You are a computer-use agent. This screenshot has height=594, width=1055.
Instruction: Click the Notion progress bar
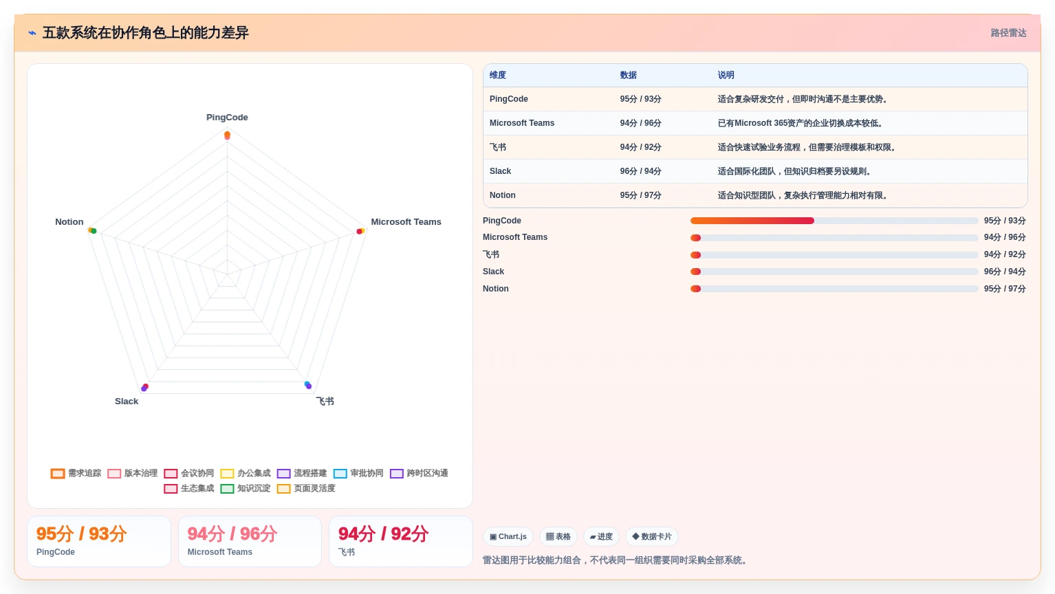pos(834,289)
